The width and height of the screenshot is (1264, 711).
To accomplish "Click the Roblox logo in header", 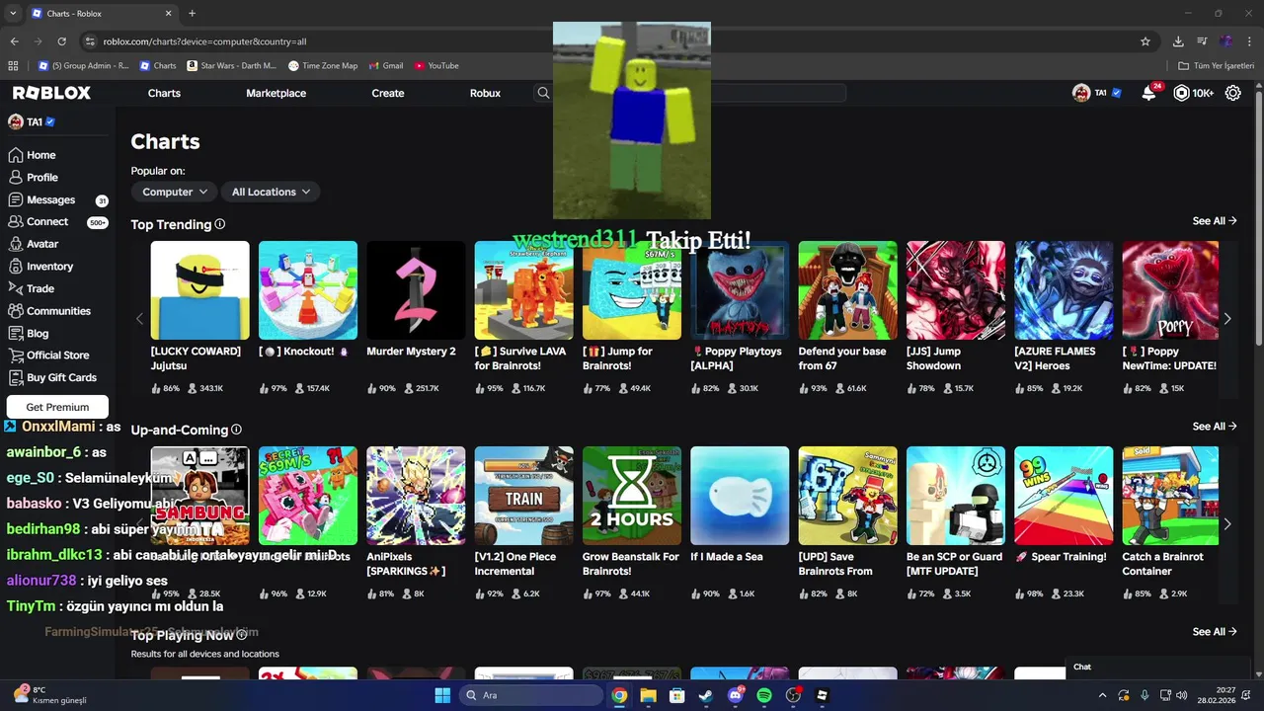I will (x=51, y=93).
